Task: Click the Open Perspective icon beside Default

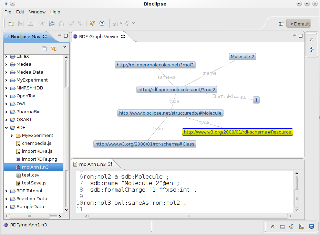Action: tap(281, 24)
